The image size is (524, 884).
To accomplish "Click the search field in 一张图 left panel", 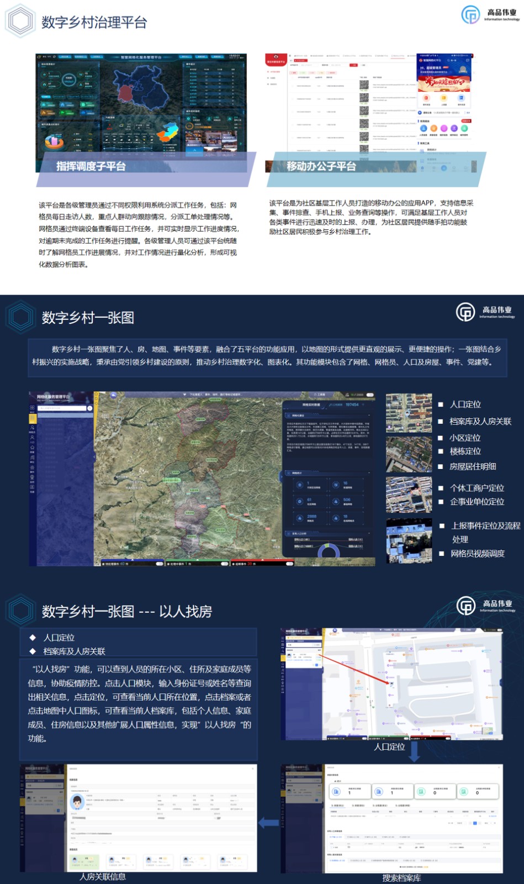I will (62, 408).
